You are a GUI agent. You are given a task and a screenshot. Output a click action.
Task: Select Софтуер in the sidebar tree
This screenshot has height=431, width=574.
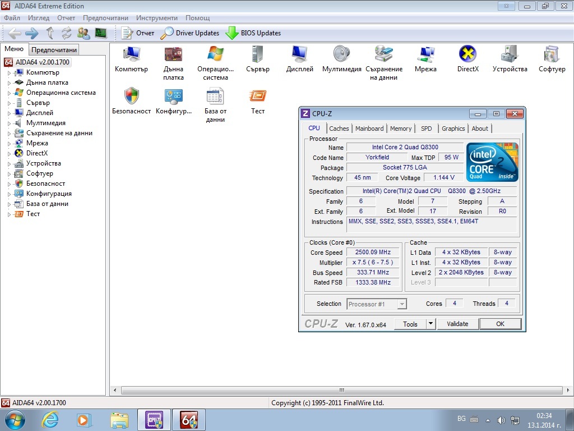pyautogui.click(x=40, y=173)
